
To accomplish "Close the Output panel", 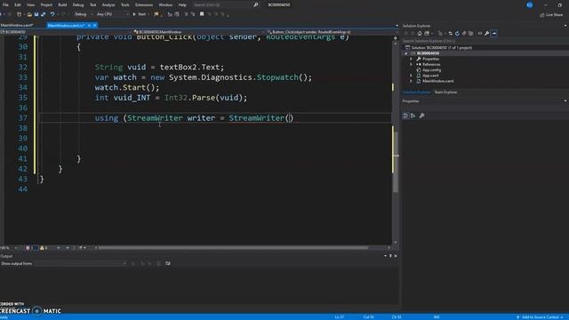I will point(396,256).
